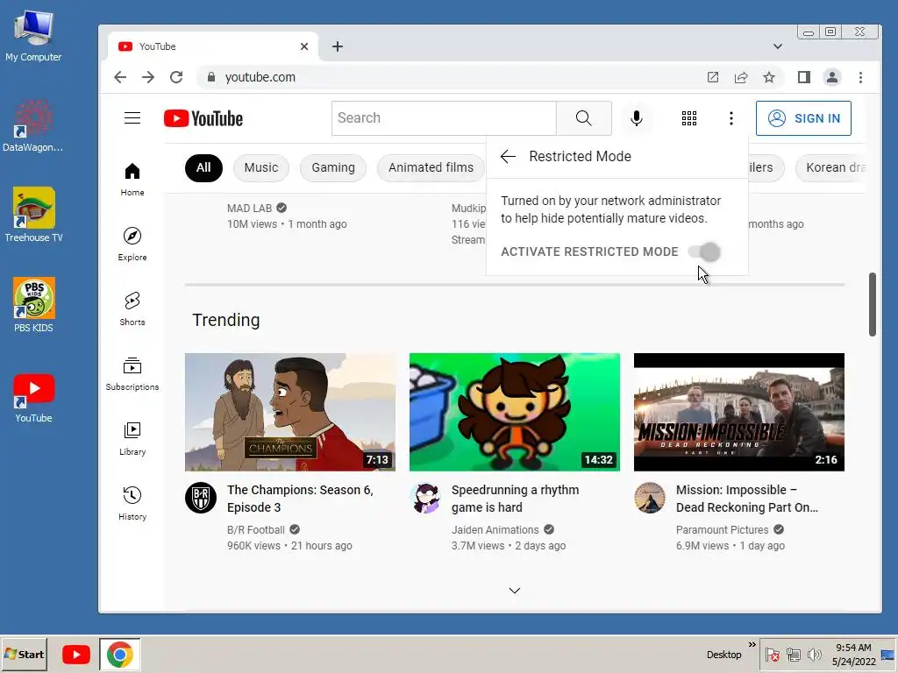Open The Champions: Season 6 video title

(x=300, y=499)
